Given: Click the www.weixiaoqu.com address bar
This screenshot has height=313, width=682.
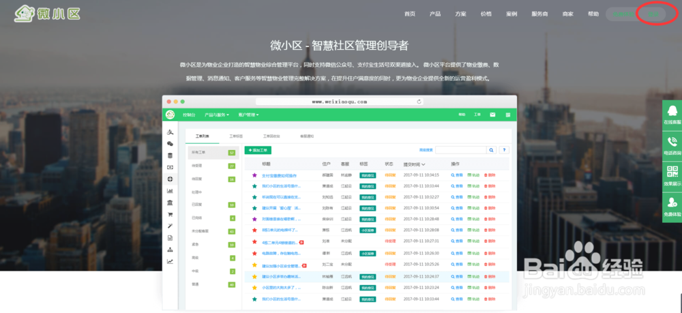Looking at the screenshot, I should [x=339, y=102].
